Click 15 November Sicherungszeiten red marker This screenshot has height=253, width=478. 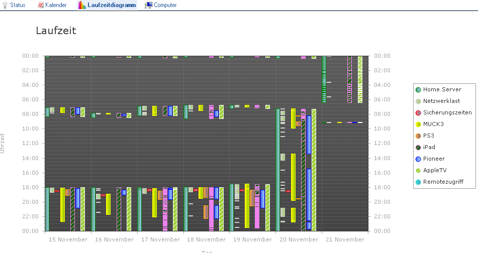(x=57, y=191)
